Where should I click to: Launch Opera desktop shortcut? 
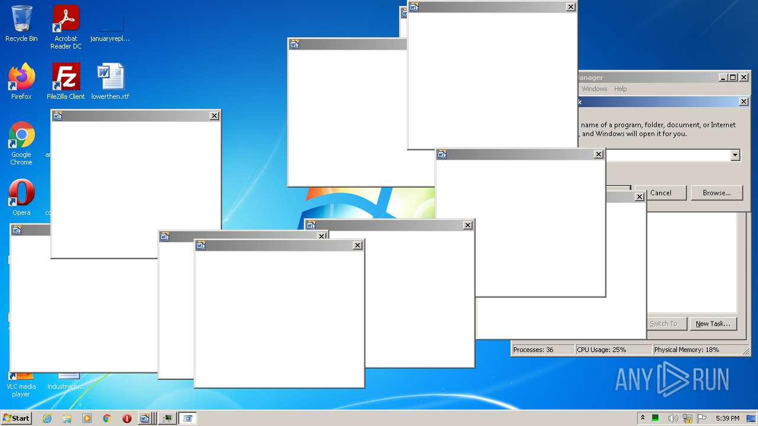tap(21, 197)
